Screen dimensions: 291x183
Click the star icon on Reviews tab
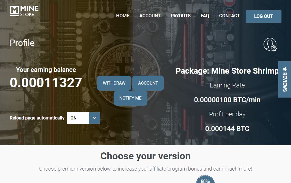coord(285,69)
